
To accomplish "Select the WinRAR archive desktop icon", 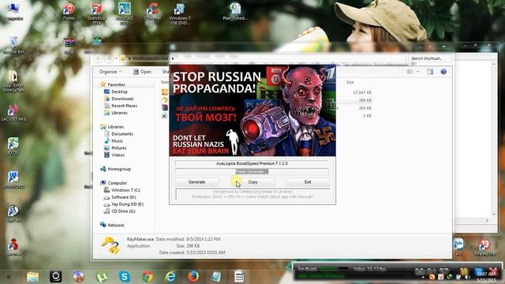I will 69,46.
